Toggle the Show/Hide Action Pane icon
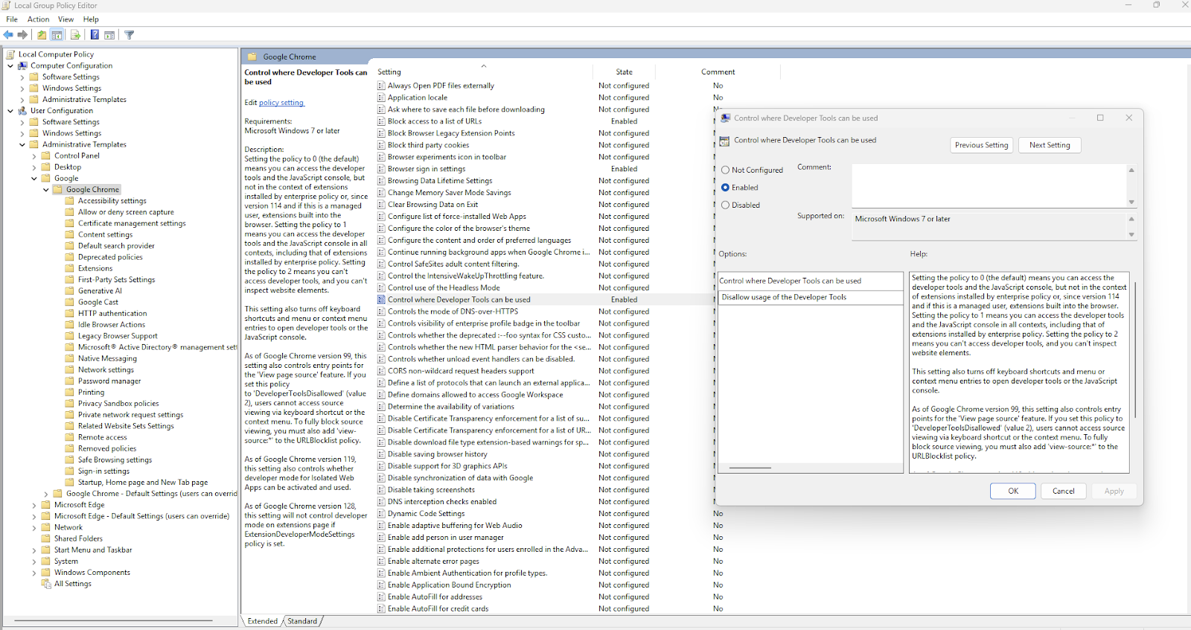1191x630 pixels. click(109, 35)
